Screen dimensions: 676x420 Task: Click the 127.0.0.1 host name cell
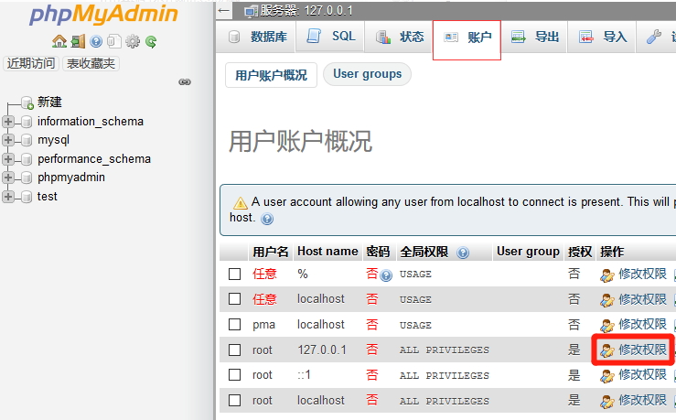coord(322,350)
